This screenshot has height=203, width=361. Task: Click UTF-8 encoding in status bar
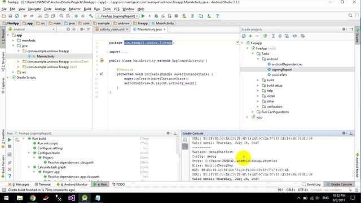tap(303, 190)
